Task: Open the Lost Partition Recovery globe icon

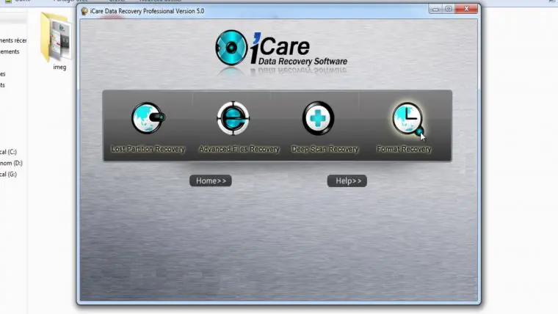Action: pyautogui.click(x=148, y=118)
